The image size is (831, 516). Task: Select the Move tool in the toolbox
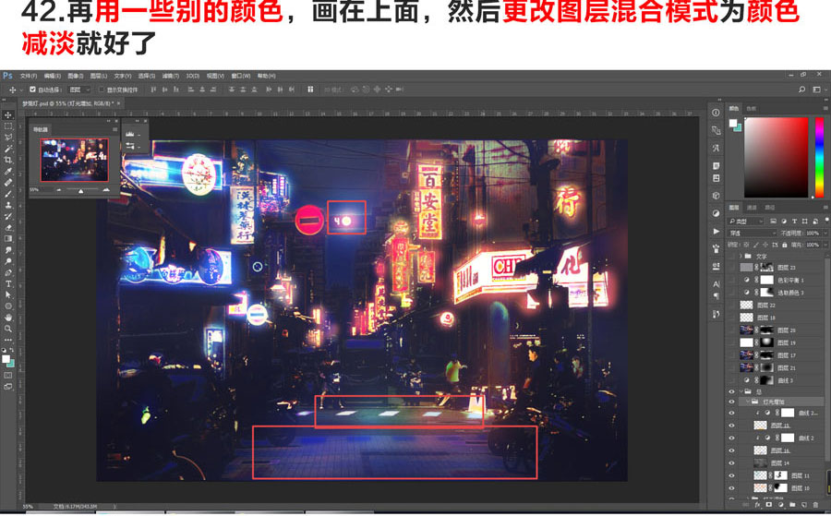(x=8, y=115)
